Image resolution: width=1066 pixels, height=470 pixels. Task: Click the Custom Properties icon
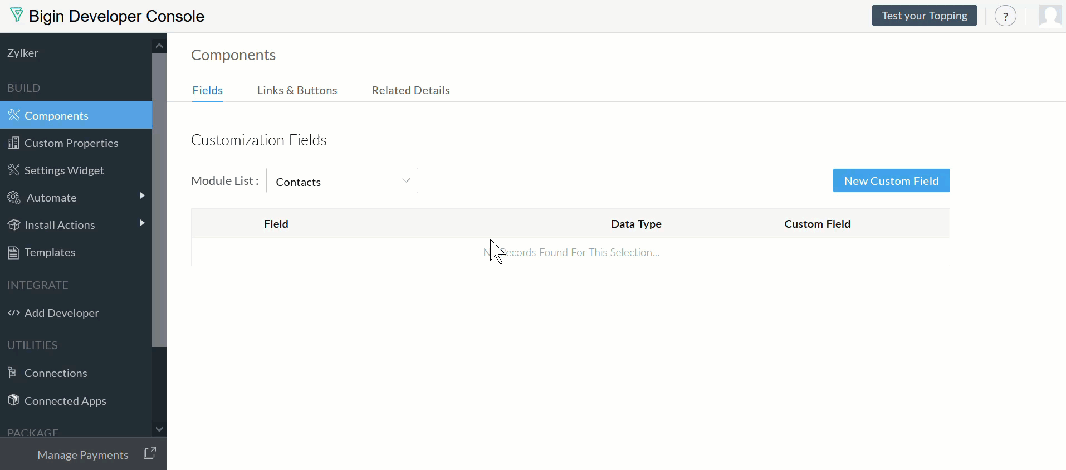[13, 143]
